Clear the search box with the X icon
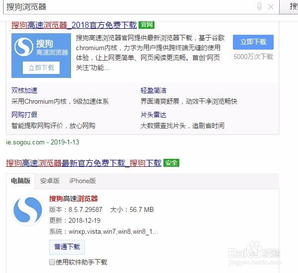The image size is (298, 273). tap(271, 7)
